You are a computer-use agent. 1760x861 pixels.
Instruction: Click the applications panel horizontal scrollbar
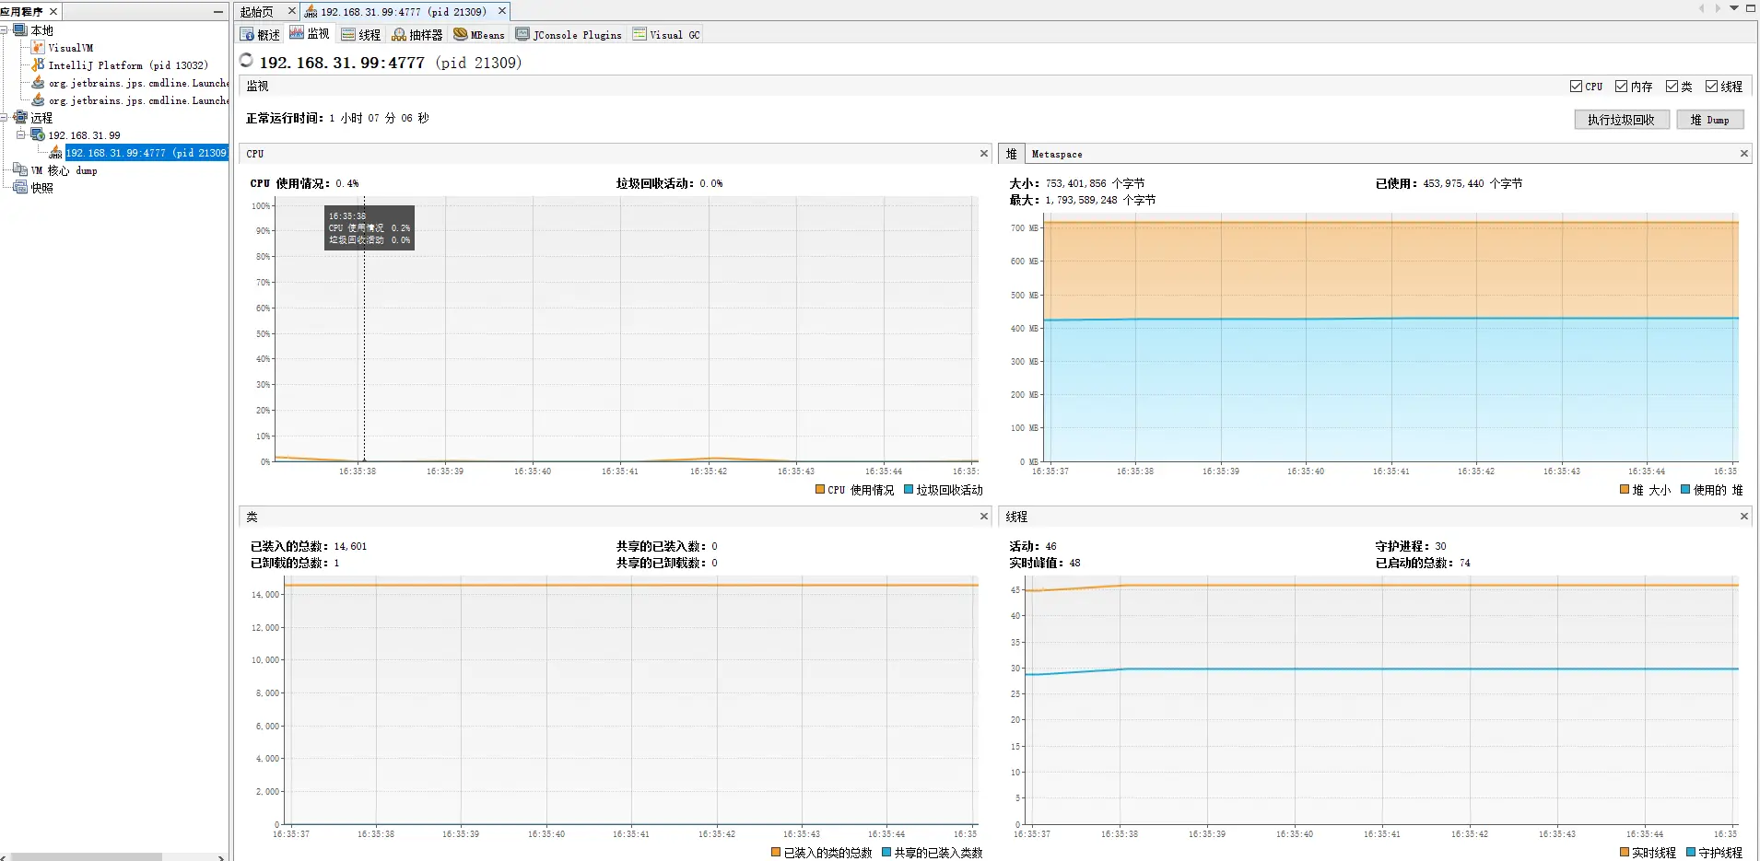[x=87, y=857]
